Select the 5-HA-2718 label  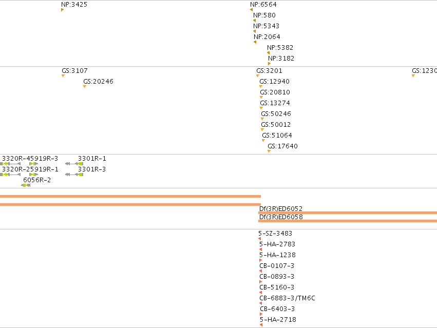pos(278,320)
